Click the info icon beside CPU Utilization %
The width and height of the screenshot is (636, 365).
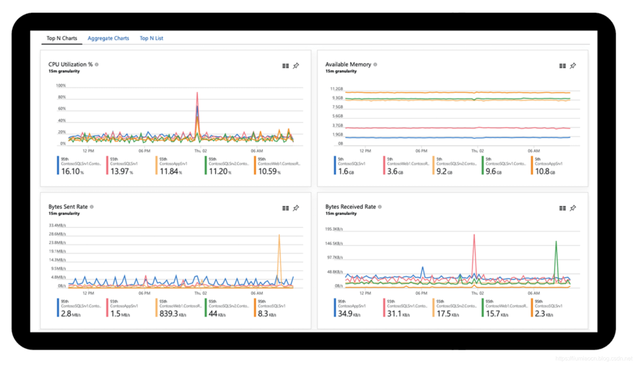97,65
